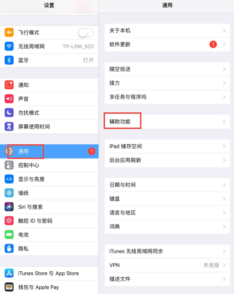Open iTunes Store 与 App Store icon
The width and height of the screenshot is (234, 294).
pos(9,273)
